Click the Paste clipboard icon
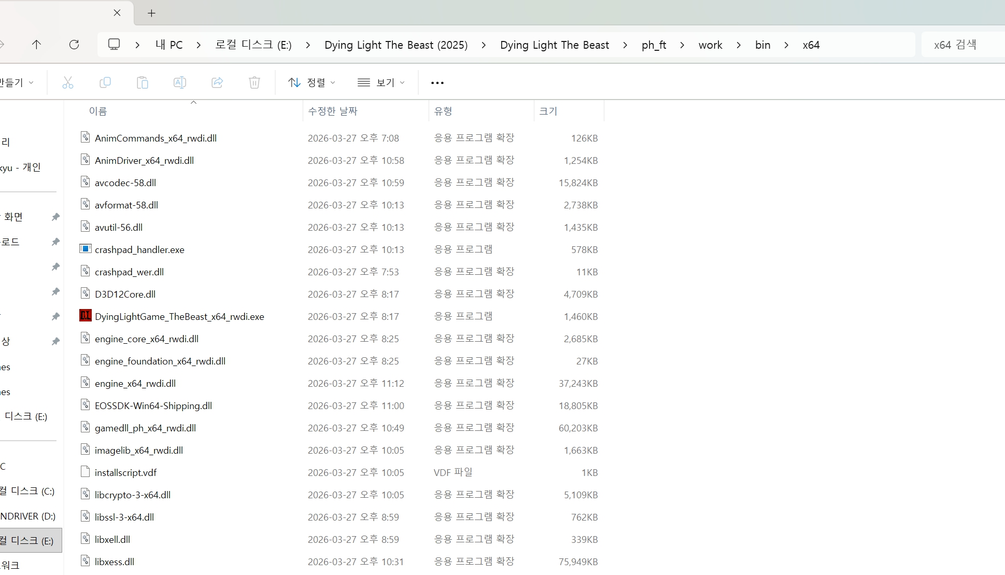This screenshot has height=575, width=1005. pos(143,82)
